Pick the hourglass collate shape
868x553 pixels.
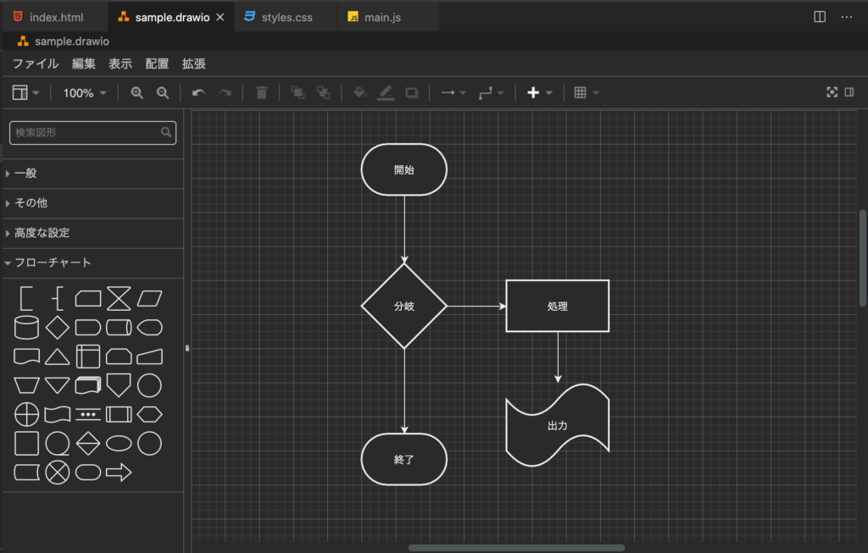[x=119, y=299]
